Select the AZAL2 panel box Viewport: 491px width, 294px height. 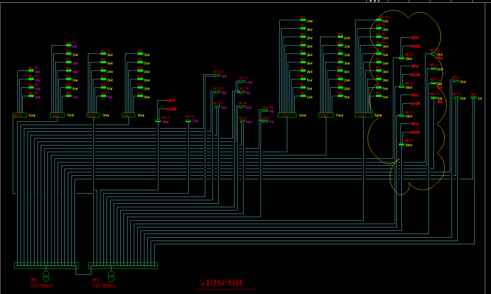pos(94,115)
